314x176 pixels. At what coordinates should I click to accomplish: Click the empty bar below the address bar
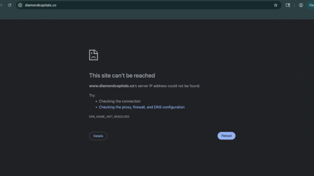[x=157, y=15]
